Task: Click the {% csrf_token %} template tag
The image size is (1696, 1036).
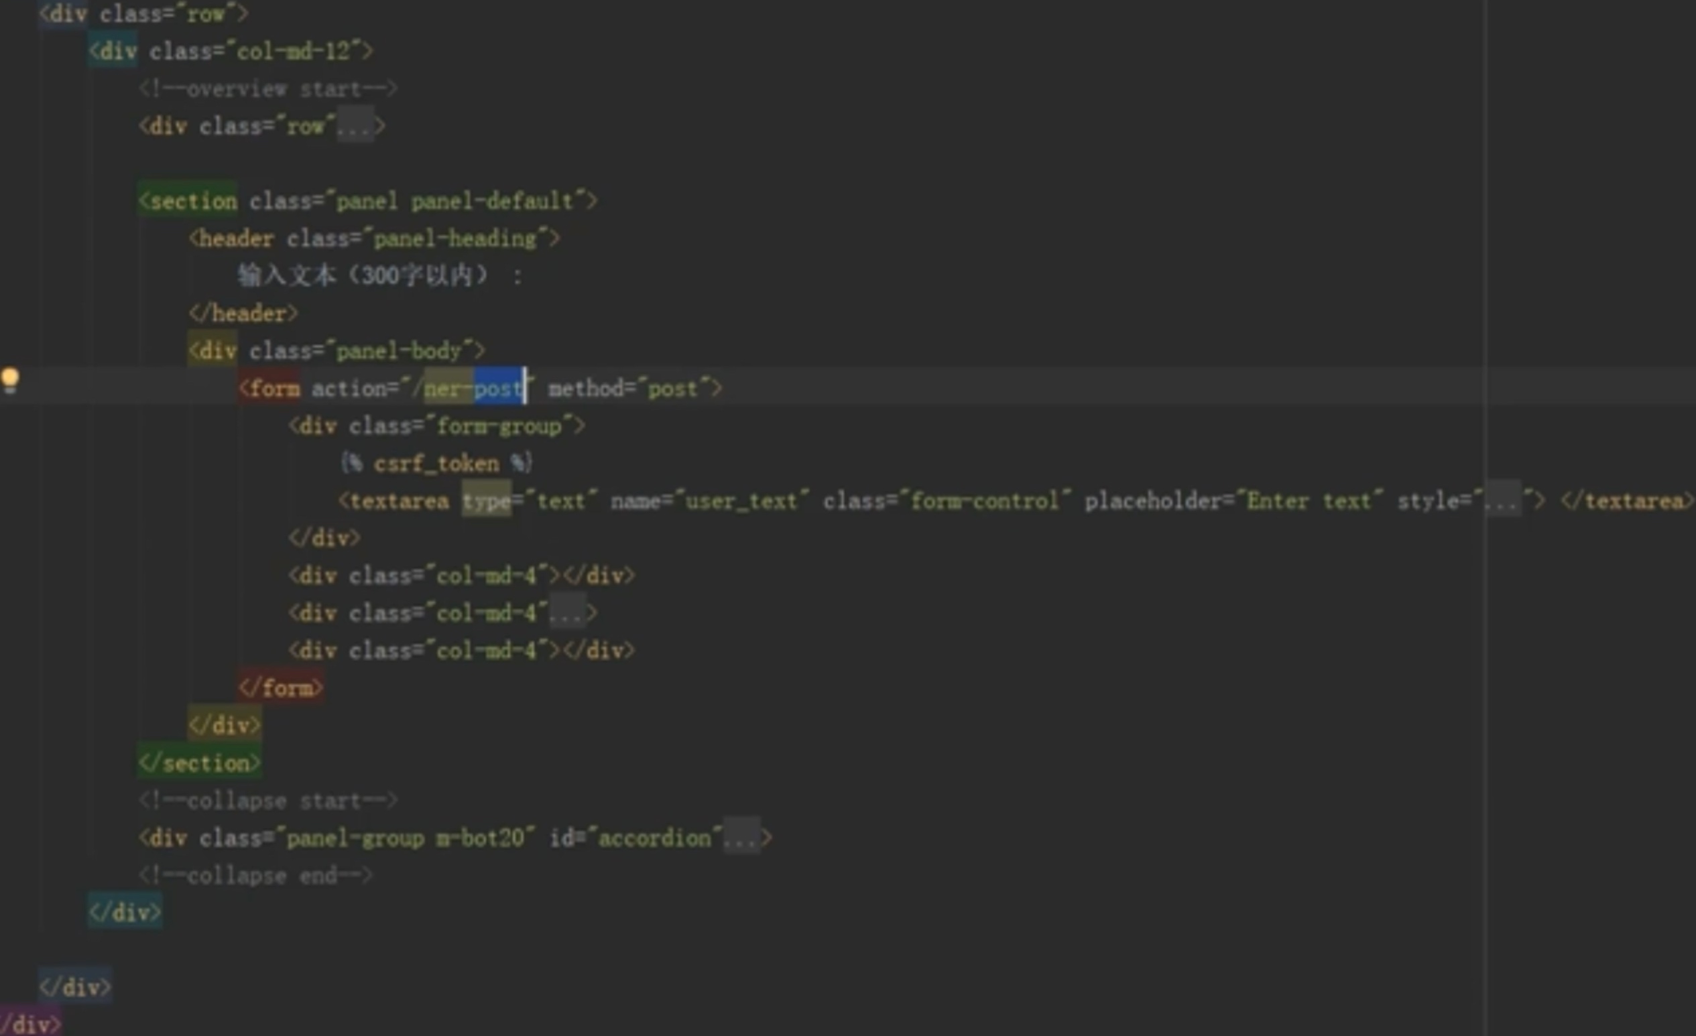Action: coord(436,463)
